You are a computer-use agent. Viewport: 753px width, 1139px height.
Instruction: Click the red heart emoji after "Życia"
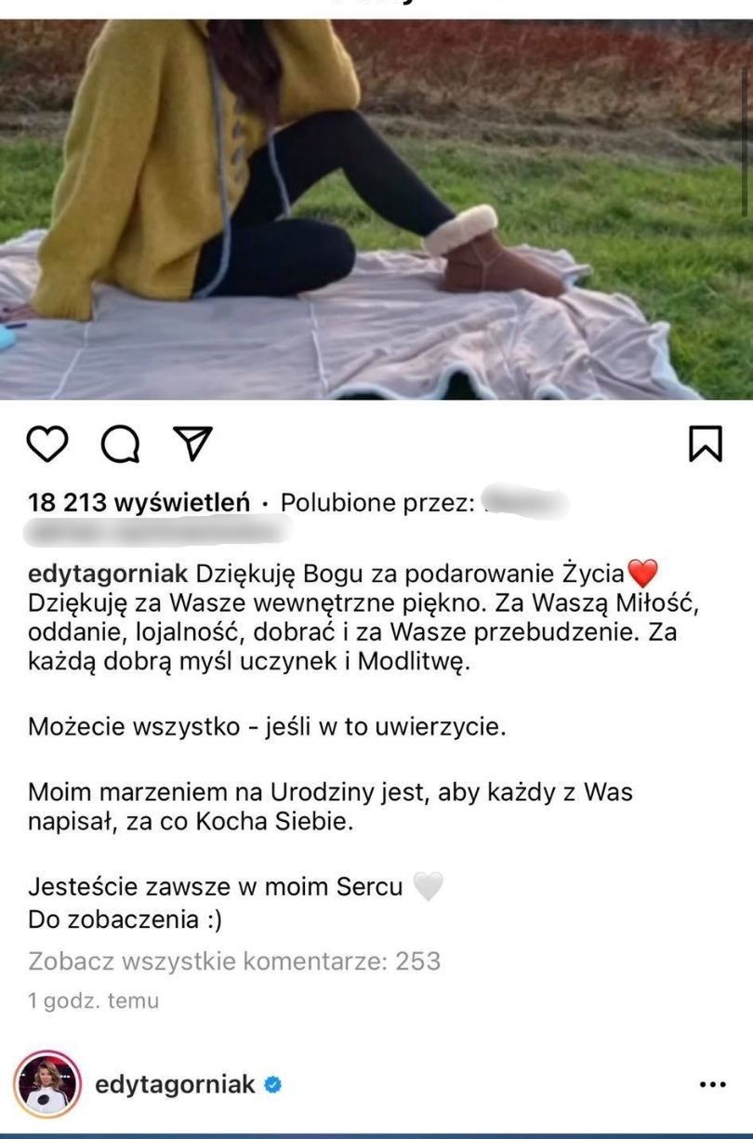pos(642,573)
